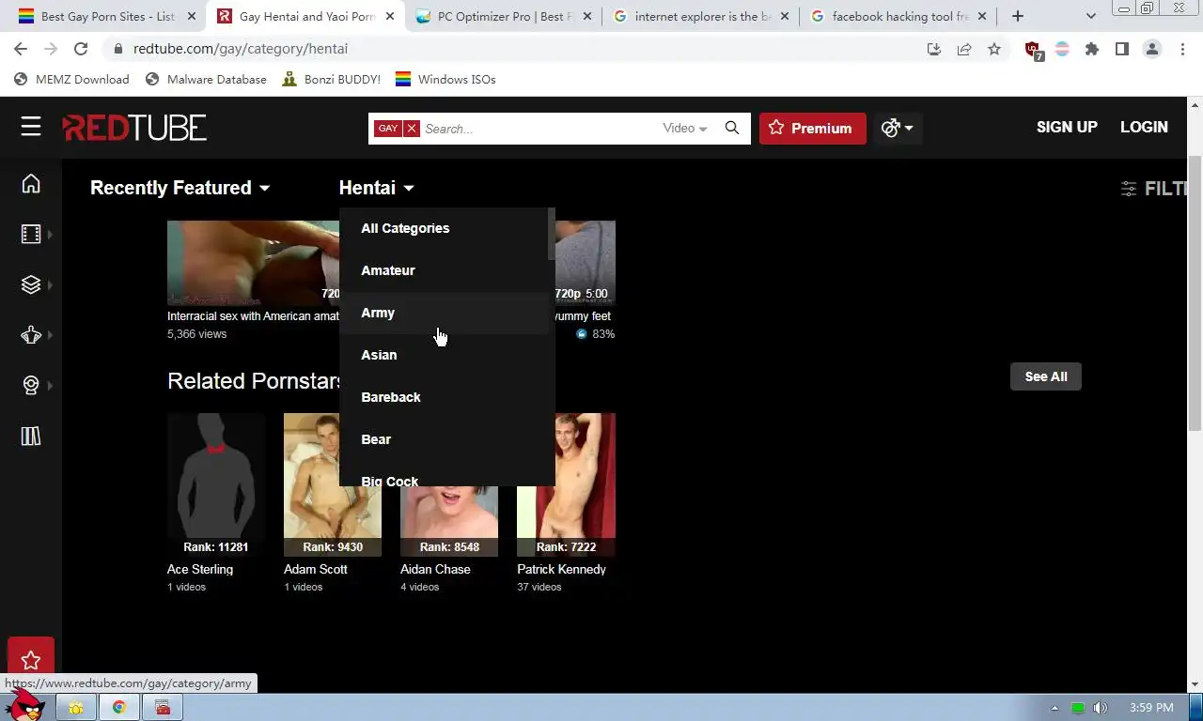Viewport: 1203px width, 721px height.
Task: Switch to the first Best Sites List tab
Action: [108, 16]
